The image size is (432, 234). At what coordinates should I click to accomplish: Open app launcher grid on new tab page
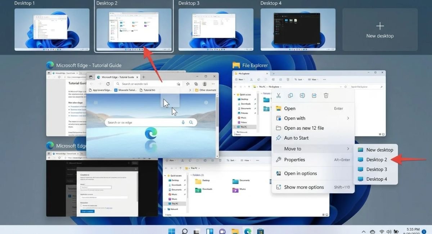click(96, 103)
